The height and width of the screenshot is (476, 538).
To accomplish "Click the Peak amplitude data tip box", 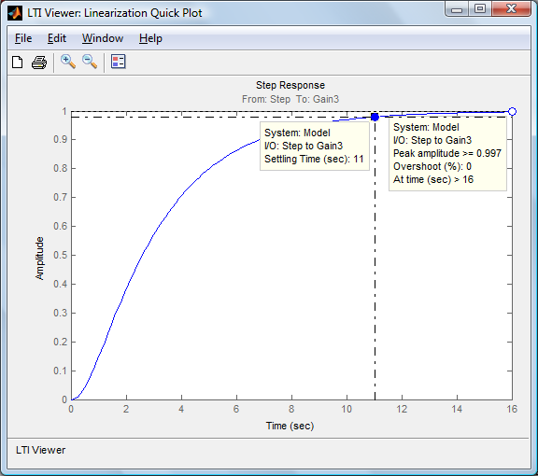I will point(447,153).
